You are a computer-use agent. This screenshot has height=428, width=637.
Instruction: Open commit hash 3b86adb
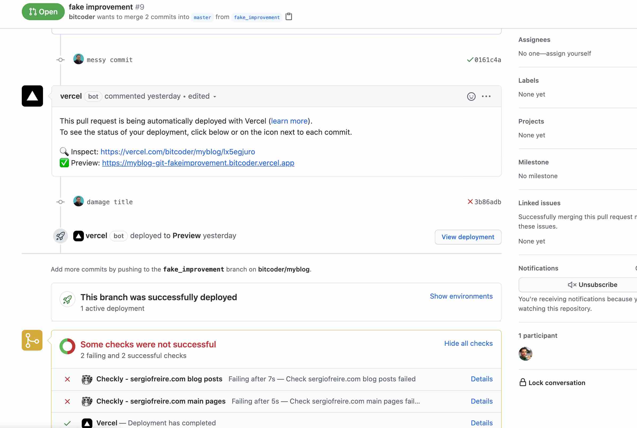click(x=488, y=202)
